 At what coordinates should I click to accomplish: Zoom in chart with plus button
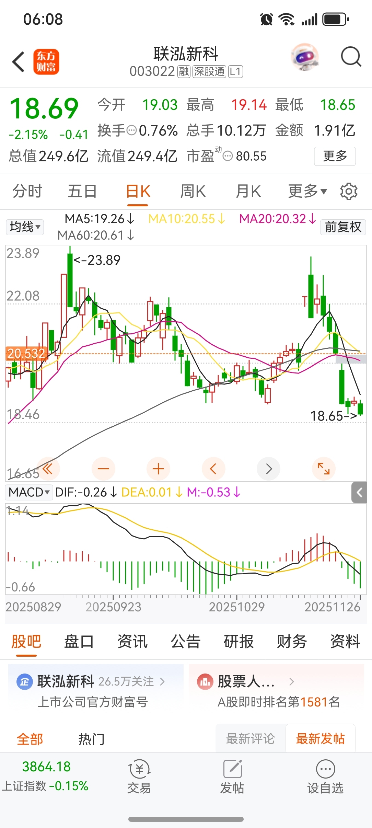pos(158,469)
